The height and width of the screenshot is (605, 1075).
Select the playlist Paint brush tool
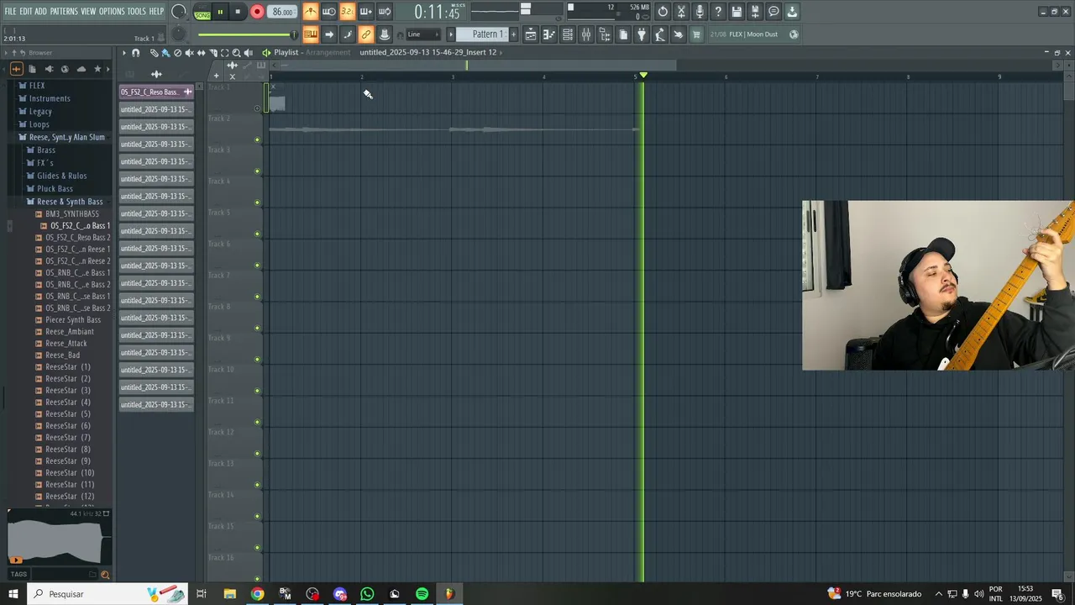point(165,53)
